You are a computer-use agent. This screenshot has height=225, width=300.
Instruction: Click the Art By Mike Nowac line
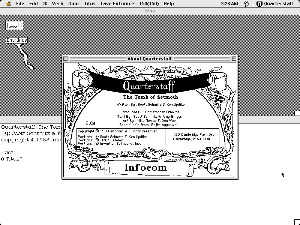(x=149, y=120)
